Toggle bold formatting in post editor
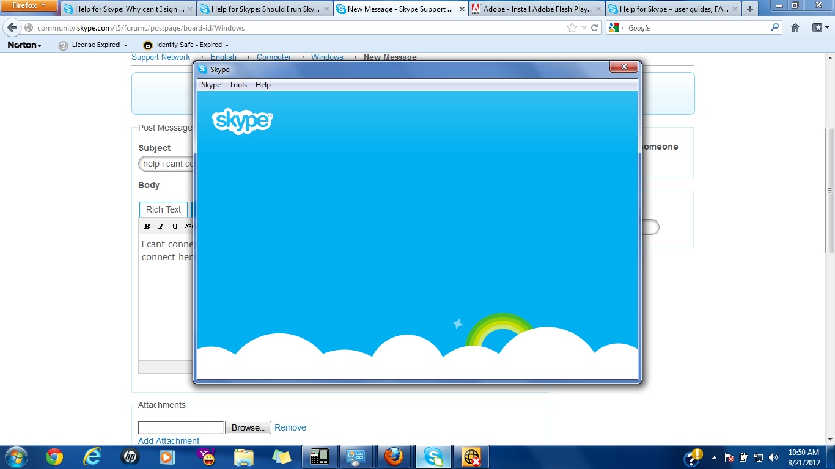 click(147, 226)
